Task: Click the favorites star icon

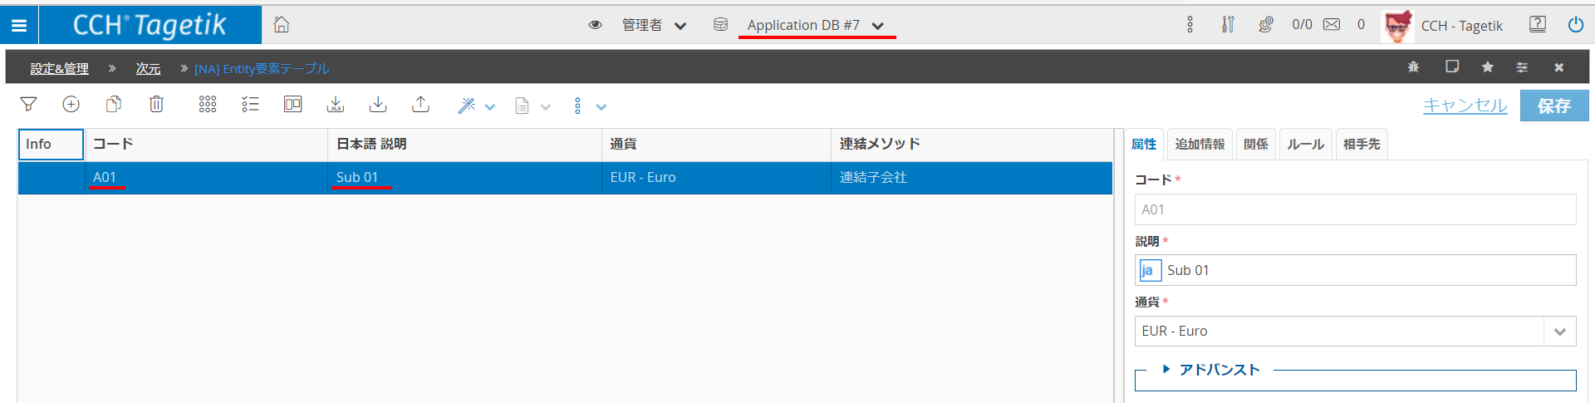Action: [1487, 67]
